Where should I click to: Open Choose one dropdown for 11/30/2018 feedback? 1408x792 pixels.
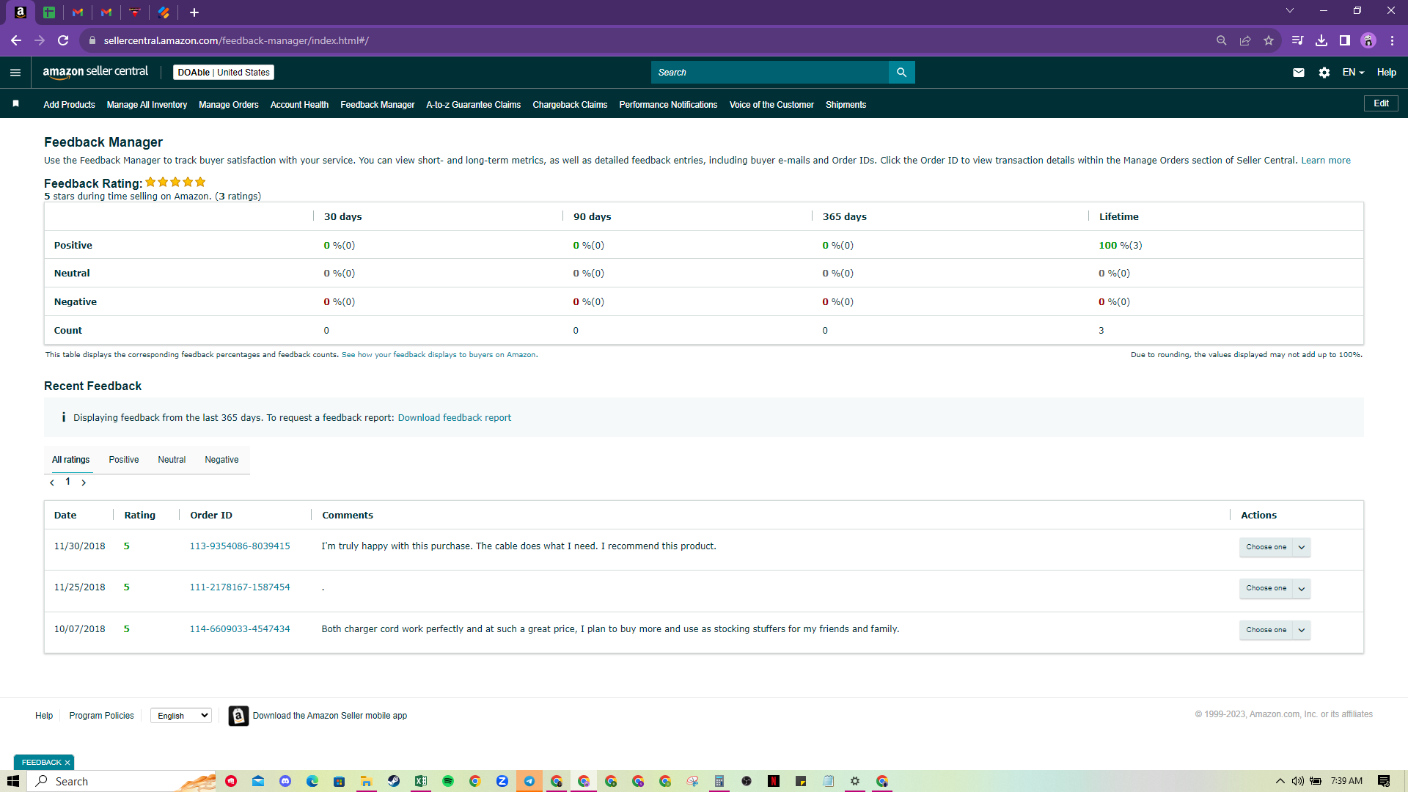pos(1275,547)
